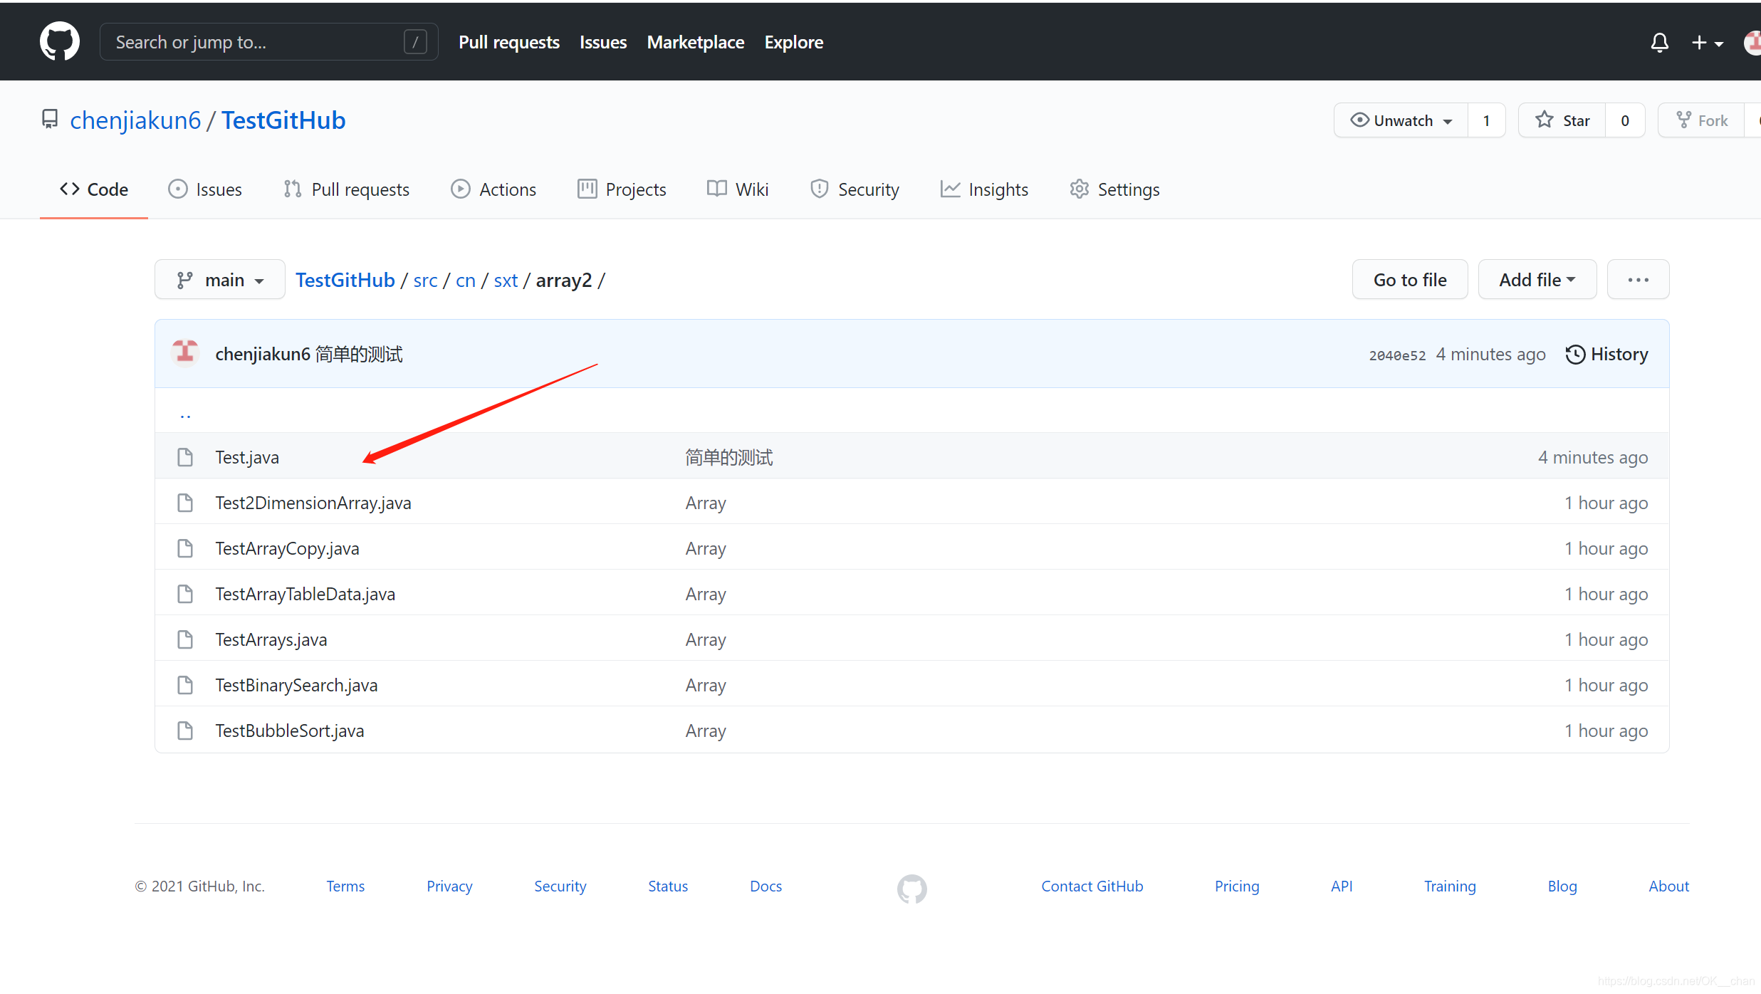Fork the repository
This screenshot has width=1761, height=994.
pos(1702,120)
